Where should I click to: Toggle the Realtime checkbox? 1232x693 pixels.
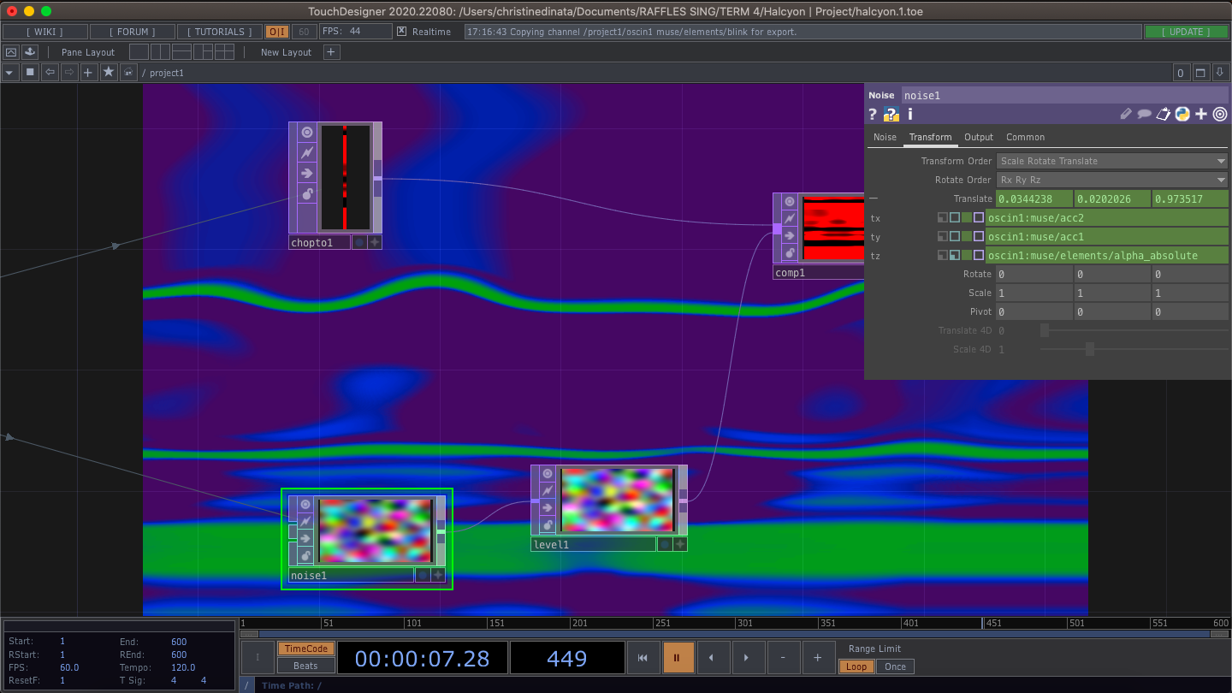point(400,31)
